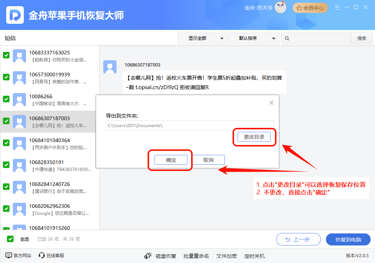
Task: Uncheck the 10686307187003 message checkbox
Action: tap(6, 121)
